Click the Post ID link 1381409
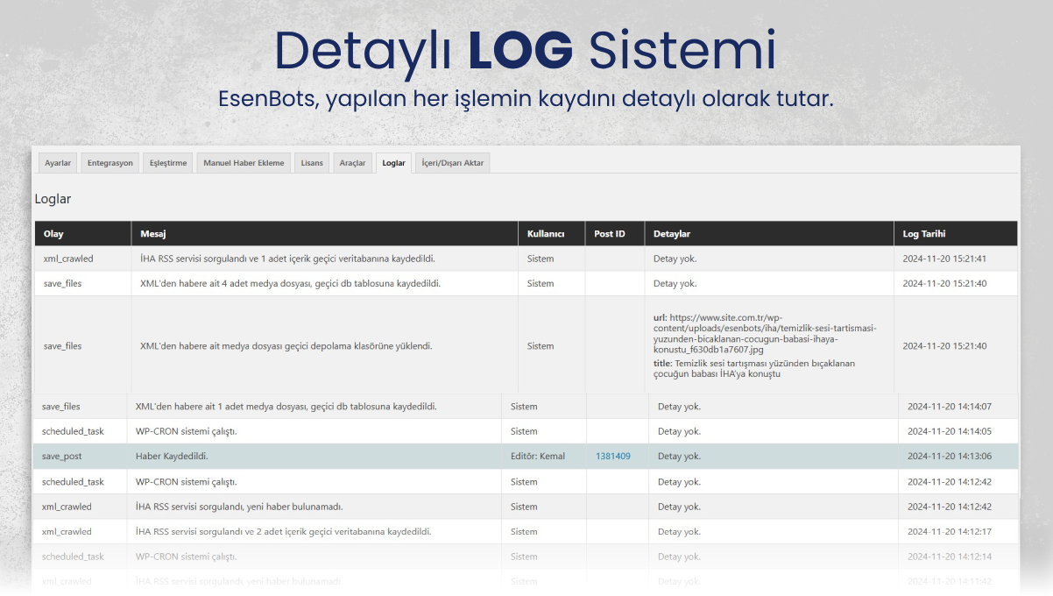 coord(612,456)
